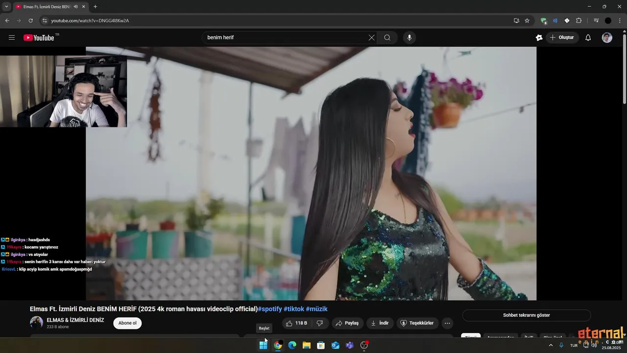Close the Elmas Ft. İzmirli Deniz tab
This screenshot has height=353, width=627.
[x=84, y=7]
